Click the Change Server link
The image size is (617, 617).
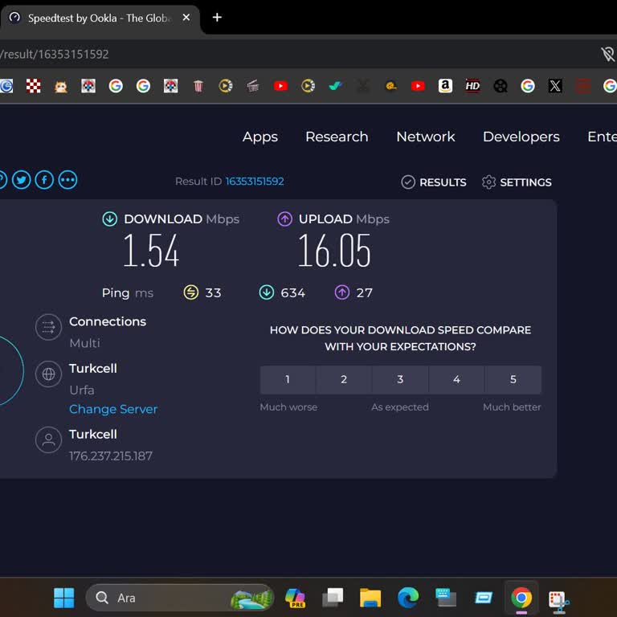(113, 409)
